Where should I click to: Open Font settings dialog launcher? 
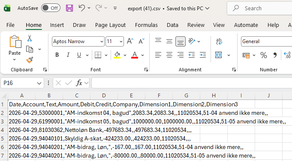pyautogui.click(x=146, y=70)
